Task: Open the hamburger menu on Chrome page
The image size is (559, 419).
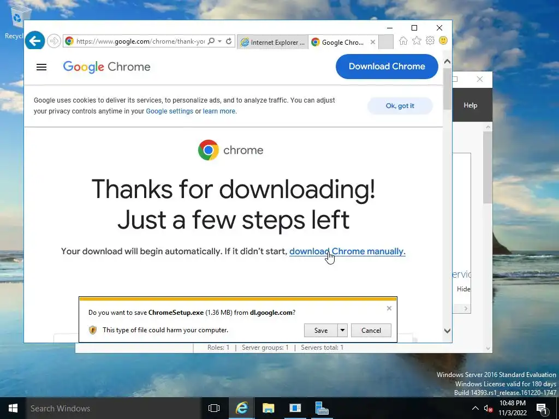Action: click(41, 67)
